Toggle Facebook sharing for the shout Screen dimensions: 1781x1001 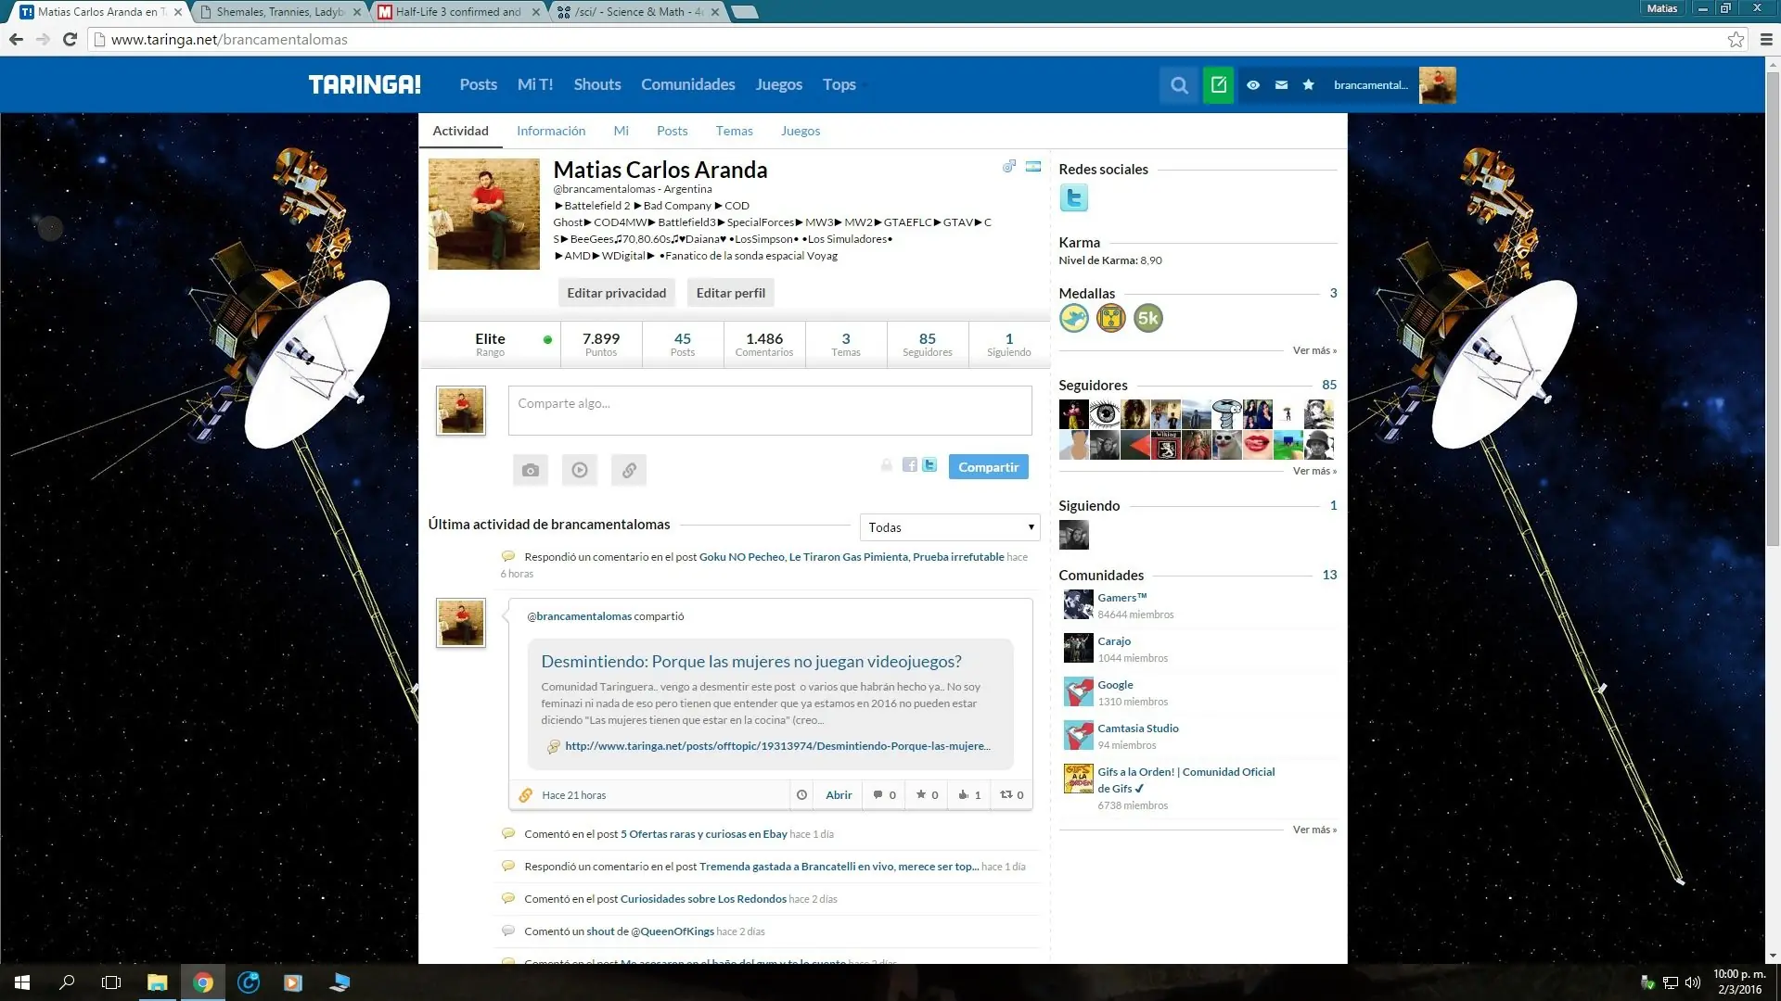coord(910,465)
